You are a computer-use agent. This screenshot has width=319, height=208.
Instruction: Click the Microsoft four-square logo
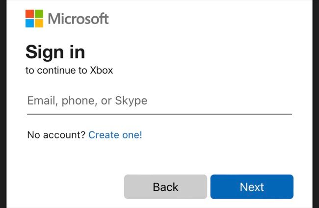pyautogui.click(x=34, y=18)
